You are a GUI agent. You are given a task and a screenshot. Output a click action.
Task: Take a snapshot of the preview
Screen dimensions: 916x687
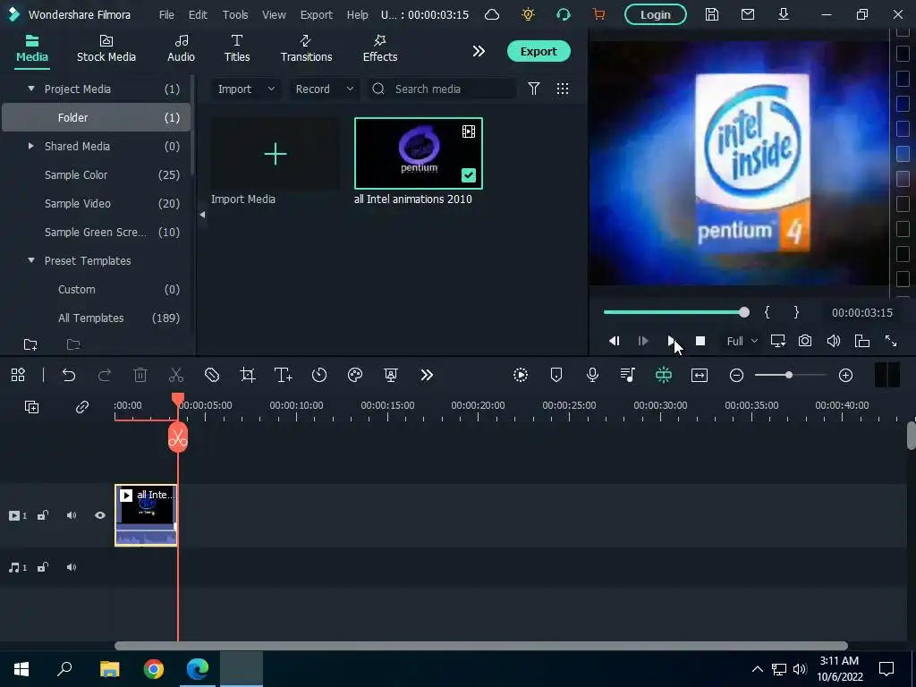805,341
